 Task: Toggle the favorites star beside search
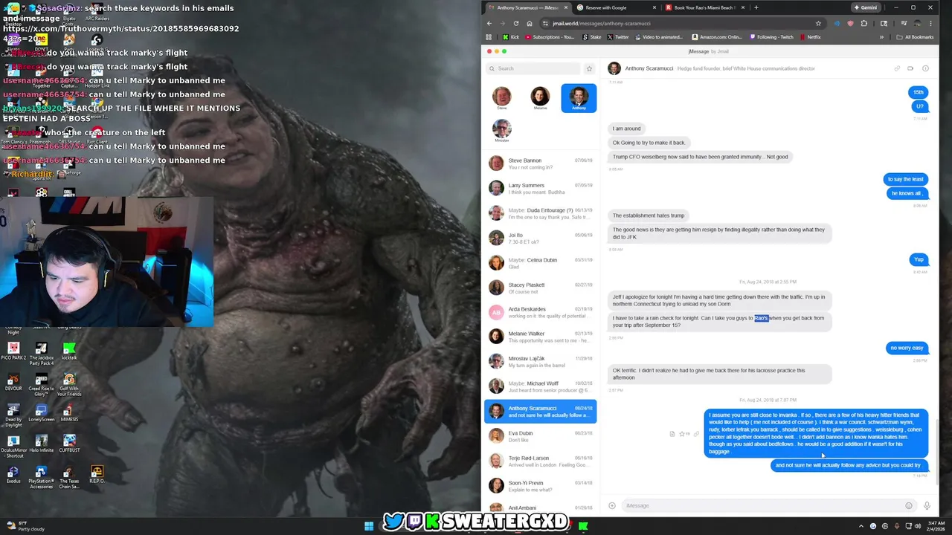589,68
